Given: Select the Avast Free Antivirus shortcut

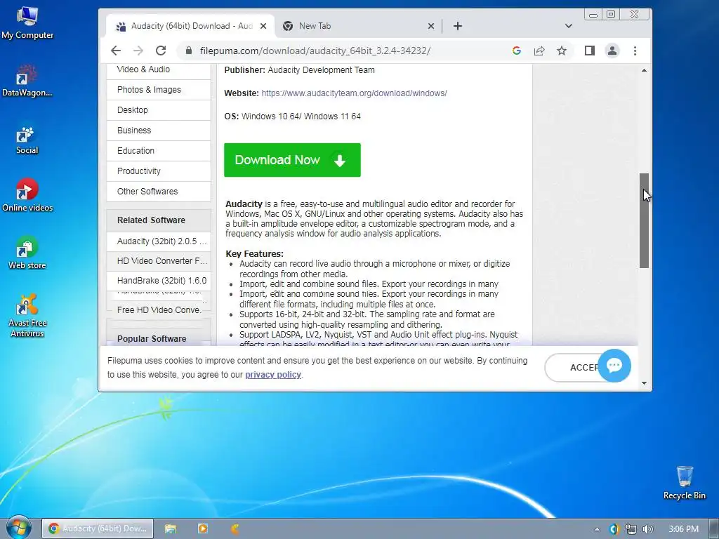Looking at the screenshot, I should tap(27, 316).
